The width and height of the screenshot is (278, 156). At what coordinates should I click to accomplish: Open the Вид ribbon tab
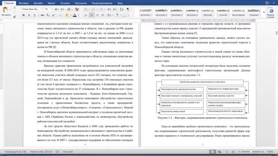(120, 3)
